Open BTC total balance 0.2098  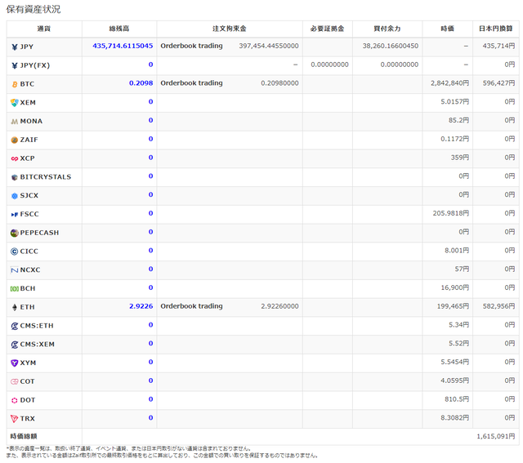click(x=141, y=83)
